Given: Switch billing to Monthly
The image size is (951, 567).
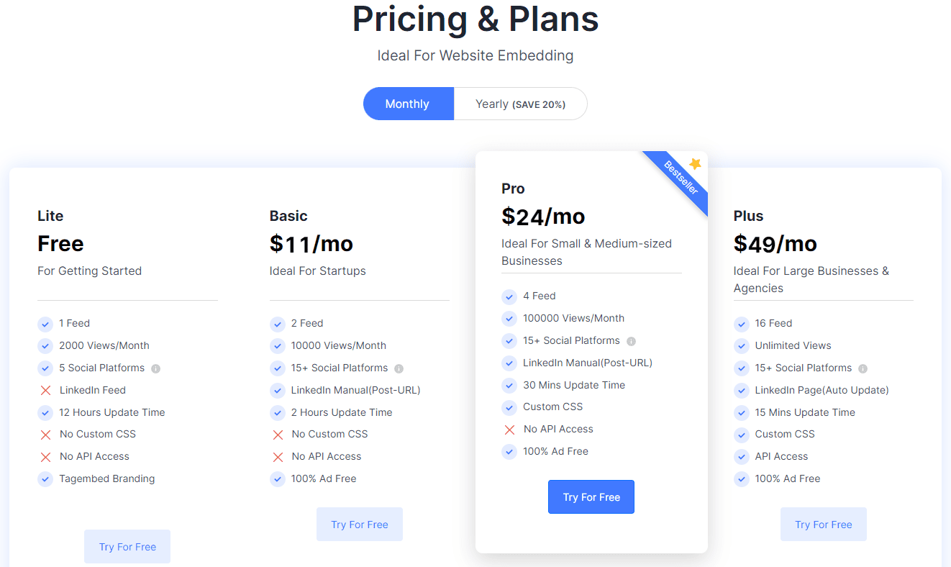Looking at the screenshot, I should (408, 104).
